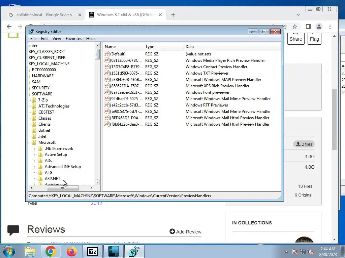The height and width of the screenshot is (258, 345).
Task: Open the View menu in Registry Editor
Action: point(57,39)
